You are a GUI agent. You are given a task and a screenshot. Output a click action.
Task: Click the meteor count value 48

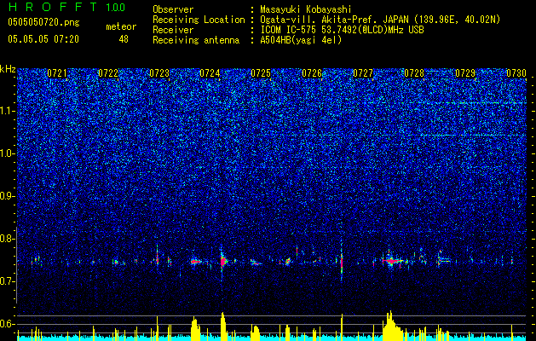pyautogui.click(x=124, y=39)
